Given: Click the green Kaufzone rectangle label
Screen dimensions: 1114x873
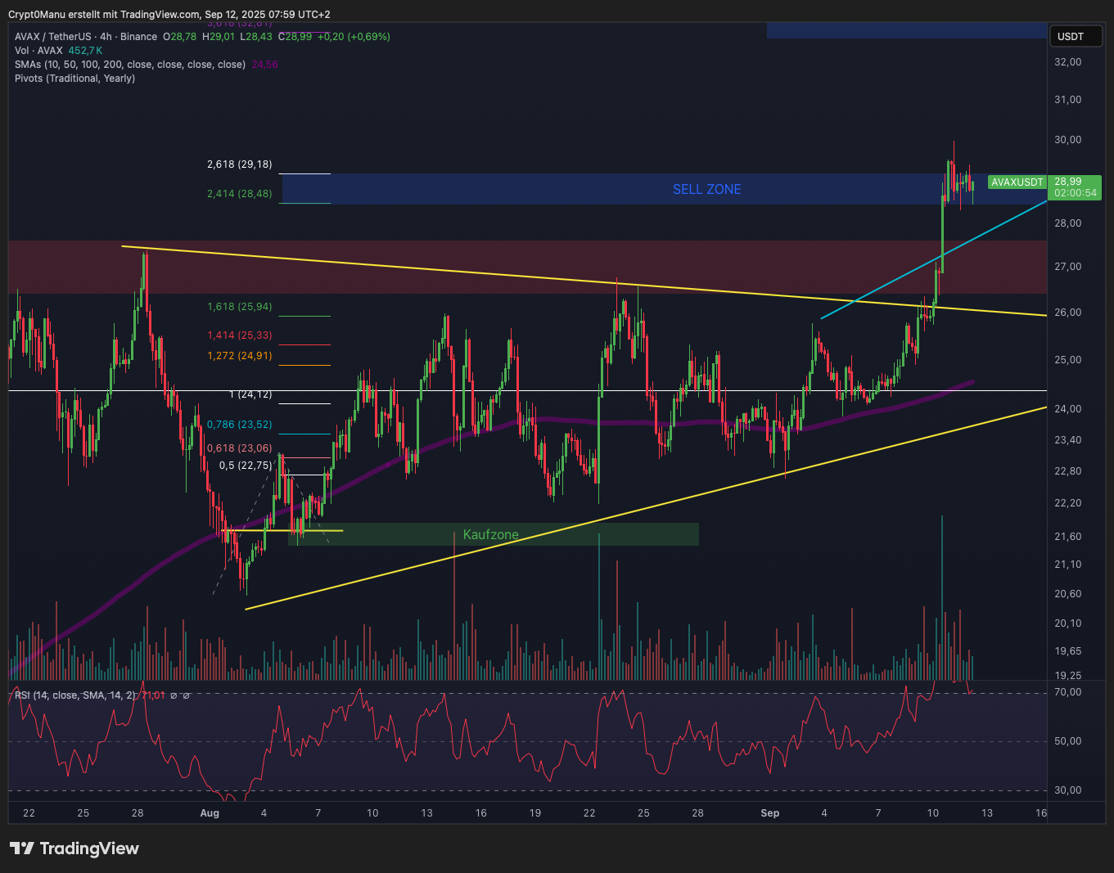Looking at the screenshot, I should (490, 534).
